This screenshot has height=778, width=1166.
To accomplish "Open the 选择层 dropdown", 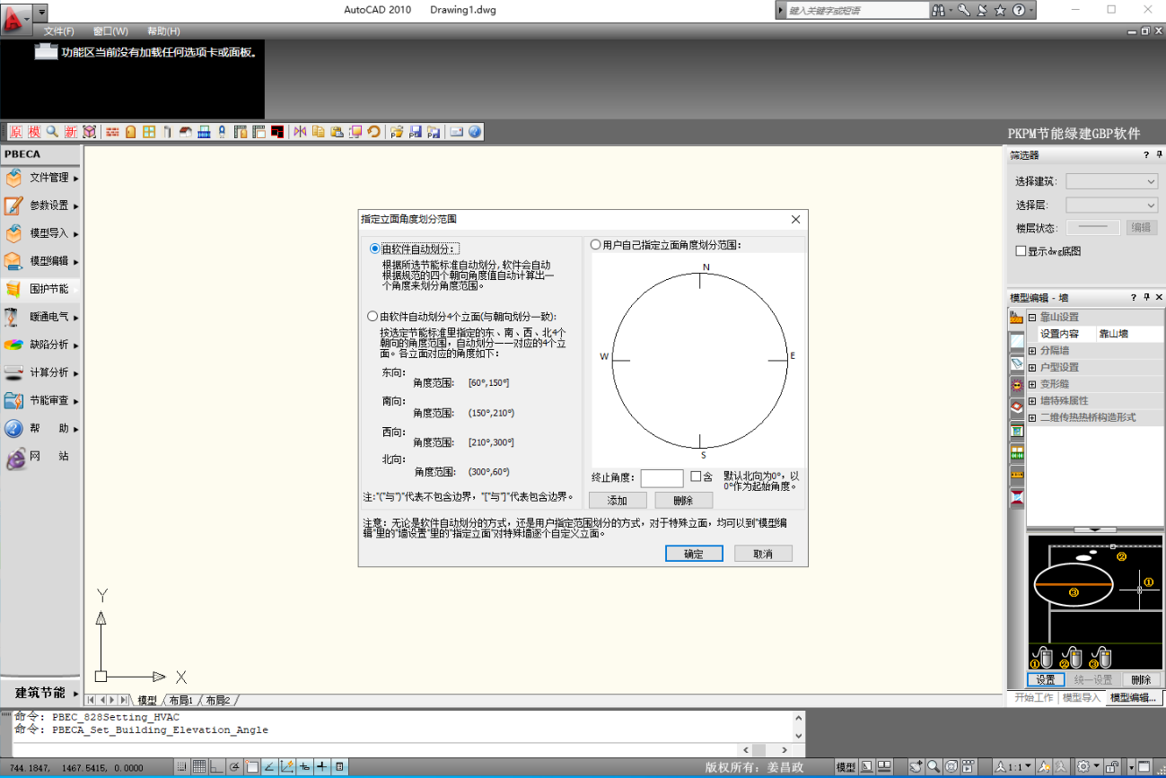I will (x=1111, y=205).
